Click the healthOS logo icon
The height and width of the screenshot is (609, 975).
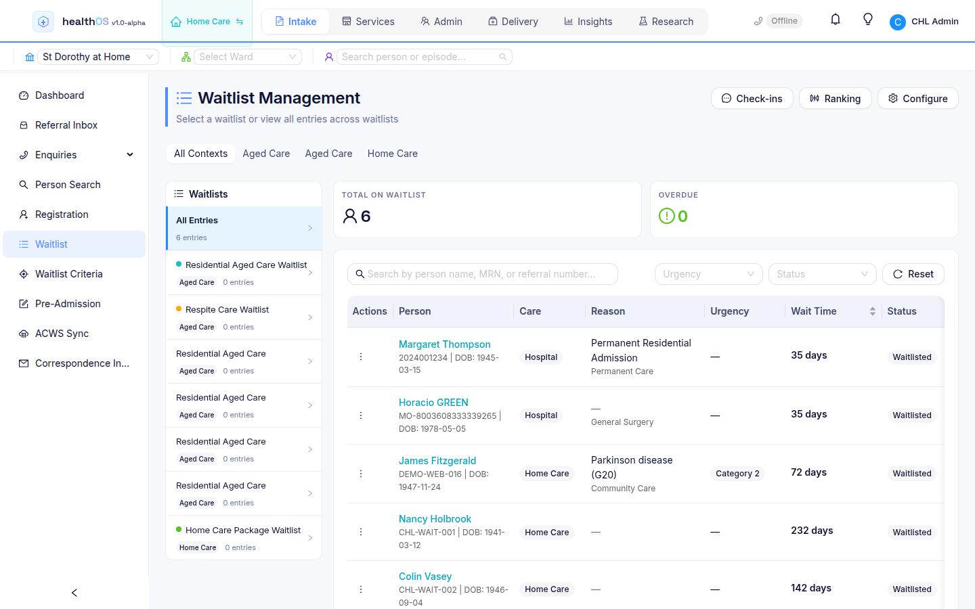[43, 22]
